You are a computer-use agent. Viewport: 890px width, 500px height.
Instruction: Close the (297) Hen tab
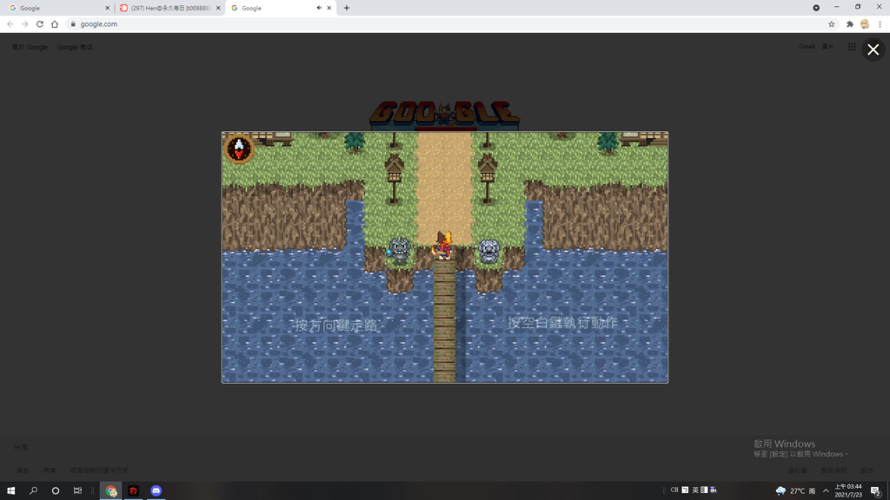click(x=218, y=8)
